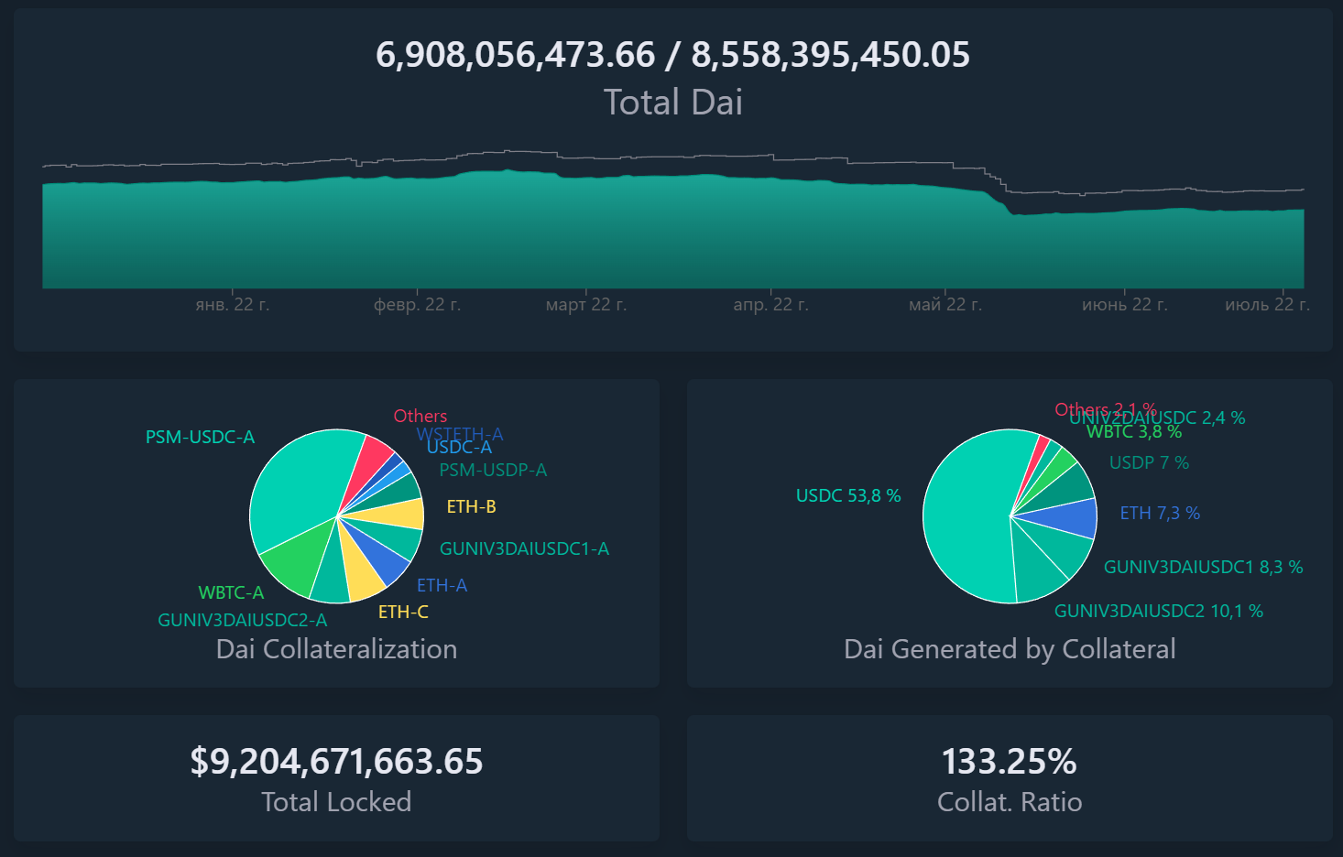Click the GUNIV3DAIUSDC1 8,3 % label
The height and width of the screenshot is (857, 1343).
click(1203, 567)
